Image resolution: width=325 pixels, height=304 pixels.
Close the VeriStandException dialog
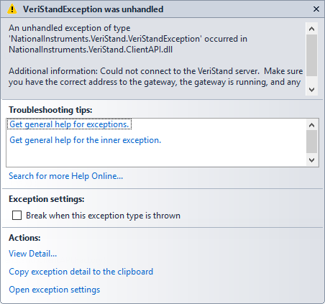coord(316,9)
